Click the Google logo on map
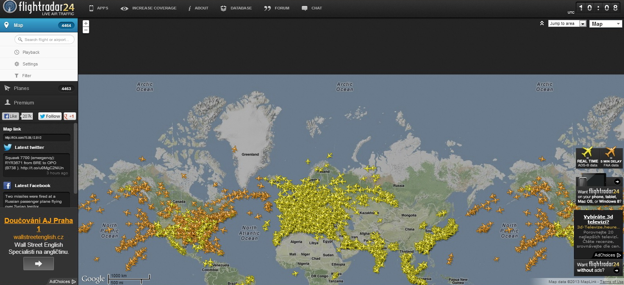624x285 pixels. click(93, 279)
